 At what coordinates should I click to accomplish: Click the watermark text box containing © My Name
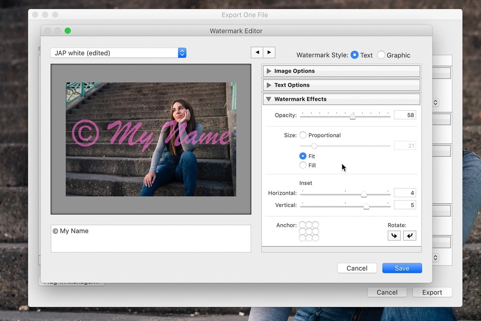151,238
